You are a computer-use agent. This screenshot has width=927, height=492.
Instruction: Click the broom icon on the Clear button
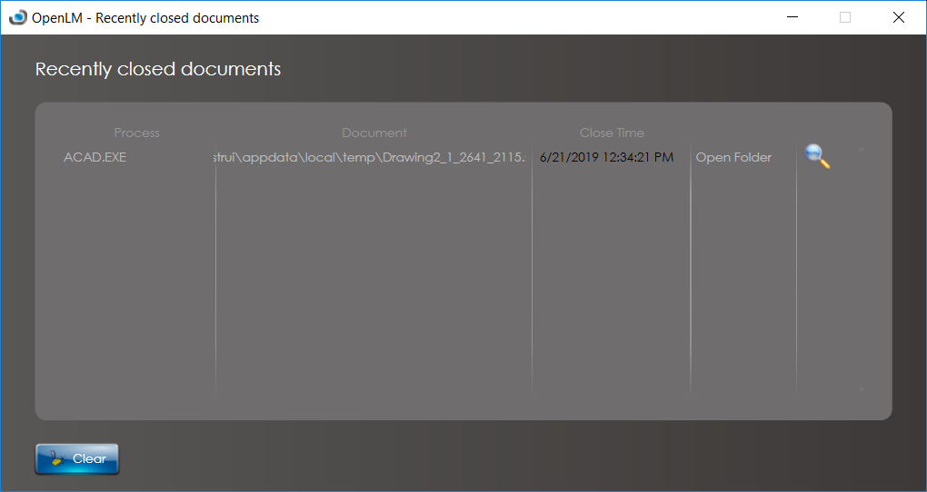tap(55, 459)
